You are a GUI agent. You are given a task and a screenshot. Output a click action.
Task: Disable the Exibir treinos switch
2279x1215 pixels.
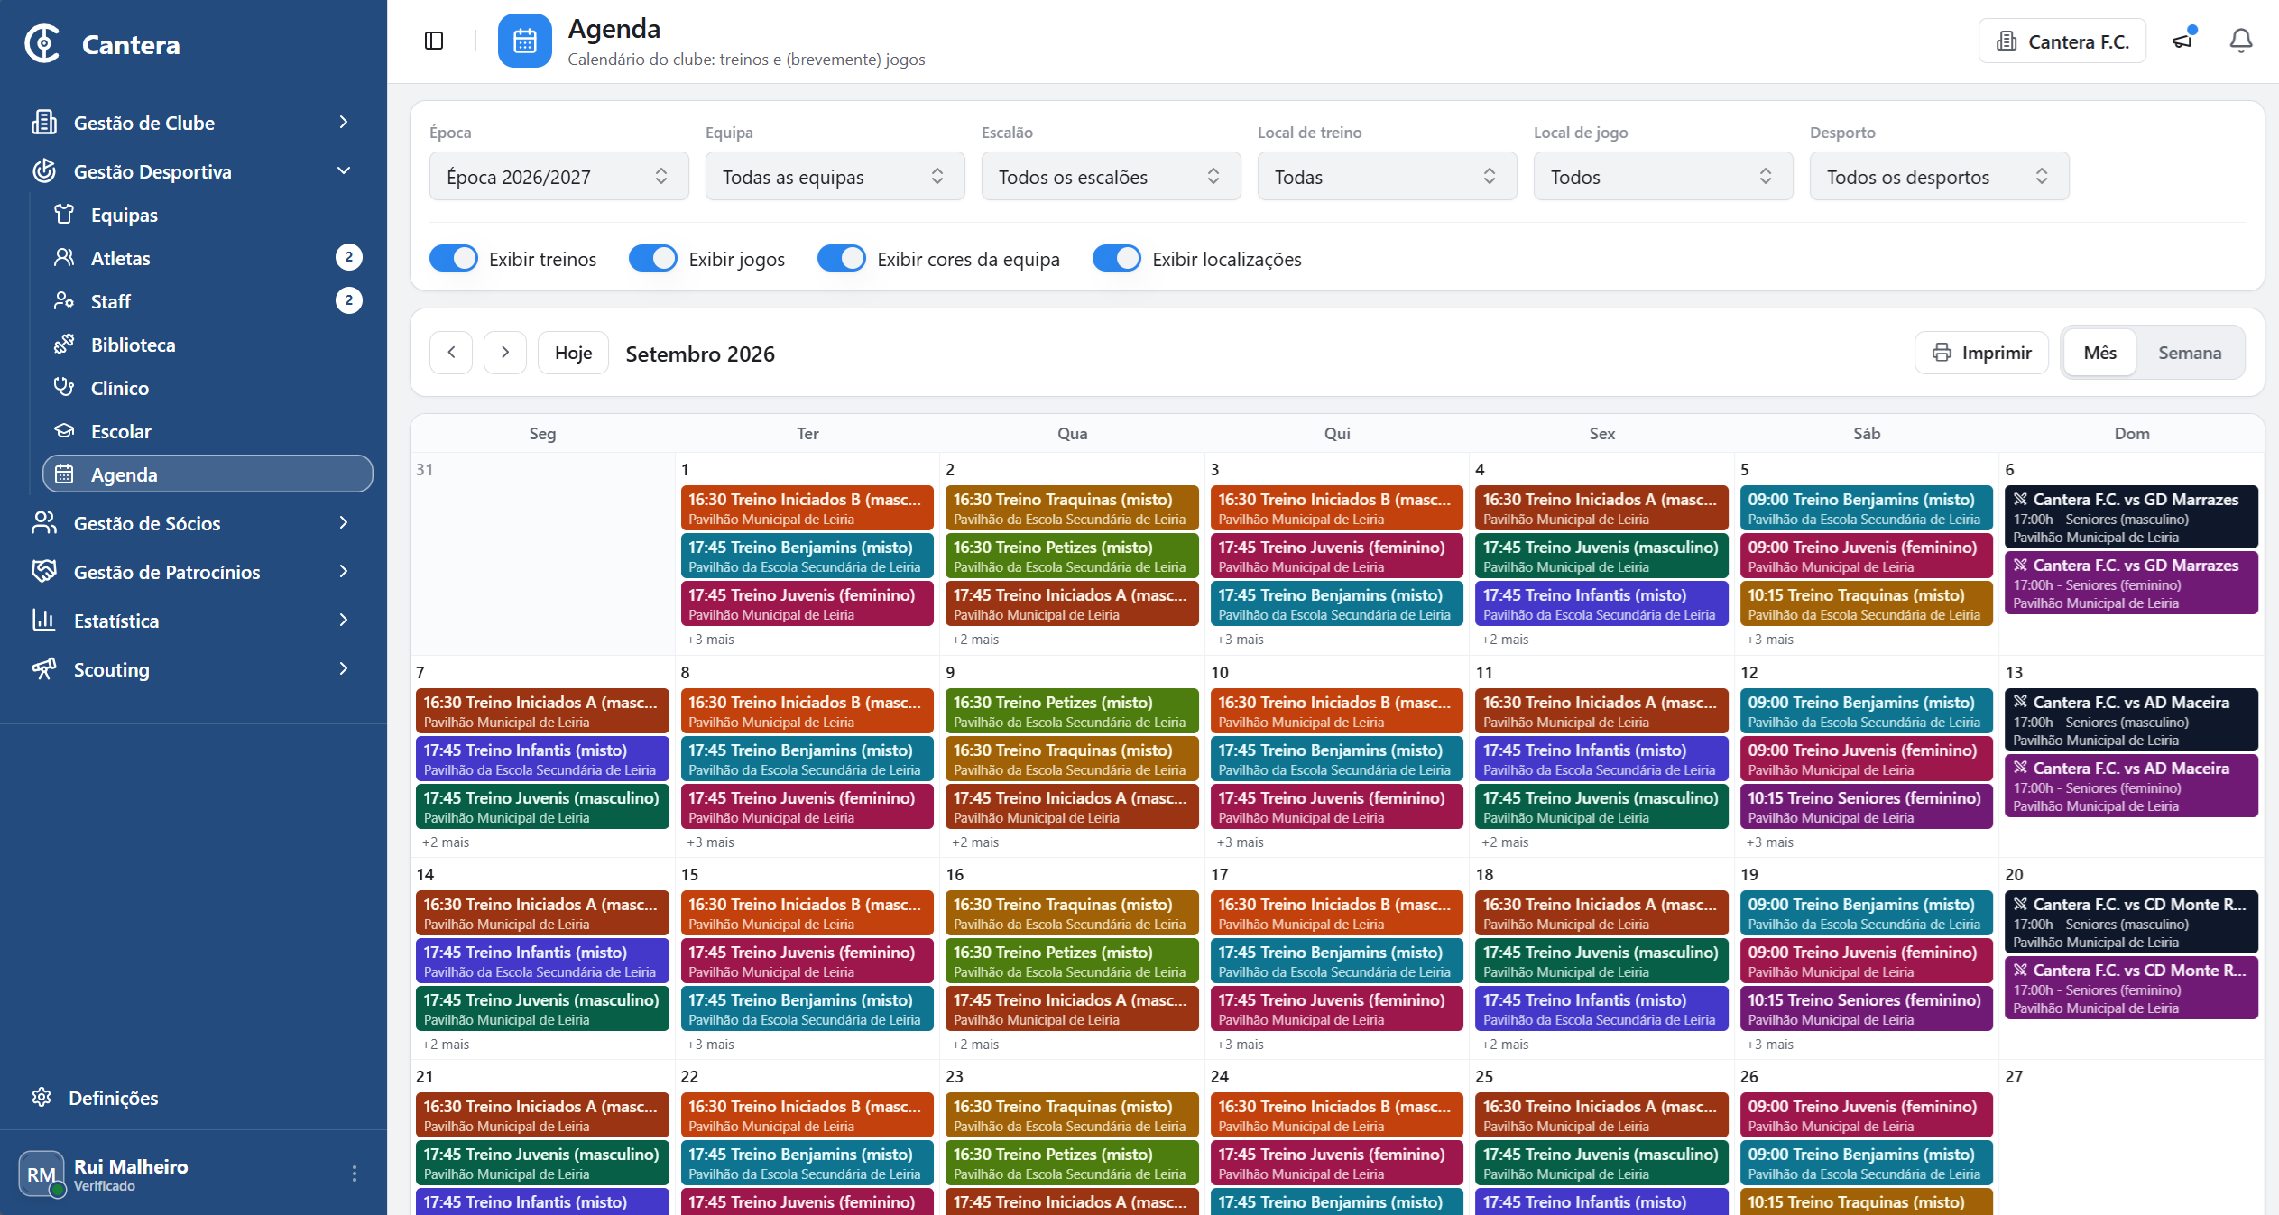tap(454, 259)
